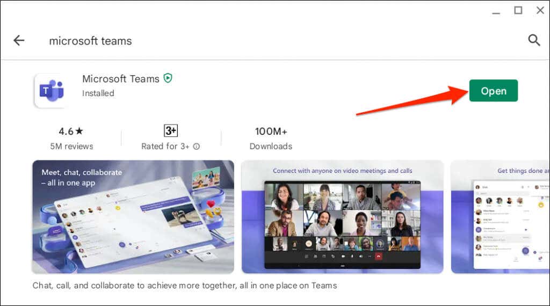Maximize the Play Store window
Viewport: 550px width, 306px height.
(x=518, y=11)
